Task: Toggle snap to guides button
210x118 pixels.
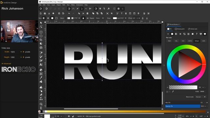Action: tap(122, 9)
